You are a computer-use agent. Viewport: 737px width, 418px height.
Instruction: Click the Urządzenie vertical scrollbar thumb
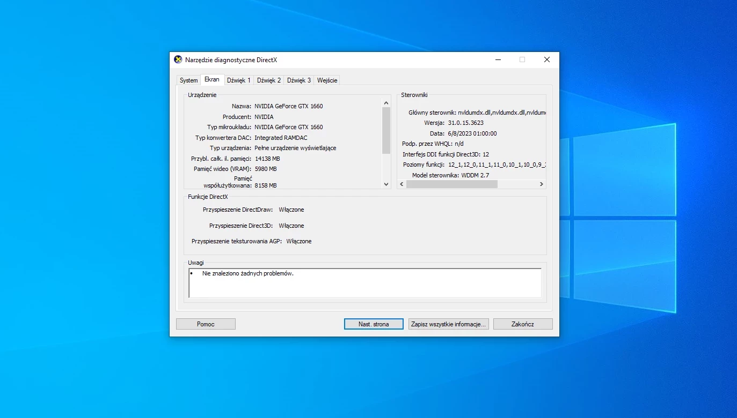pos(386,131)
